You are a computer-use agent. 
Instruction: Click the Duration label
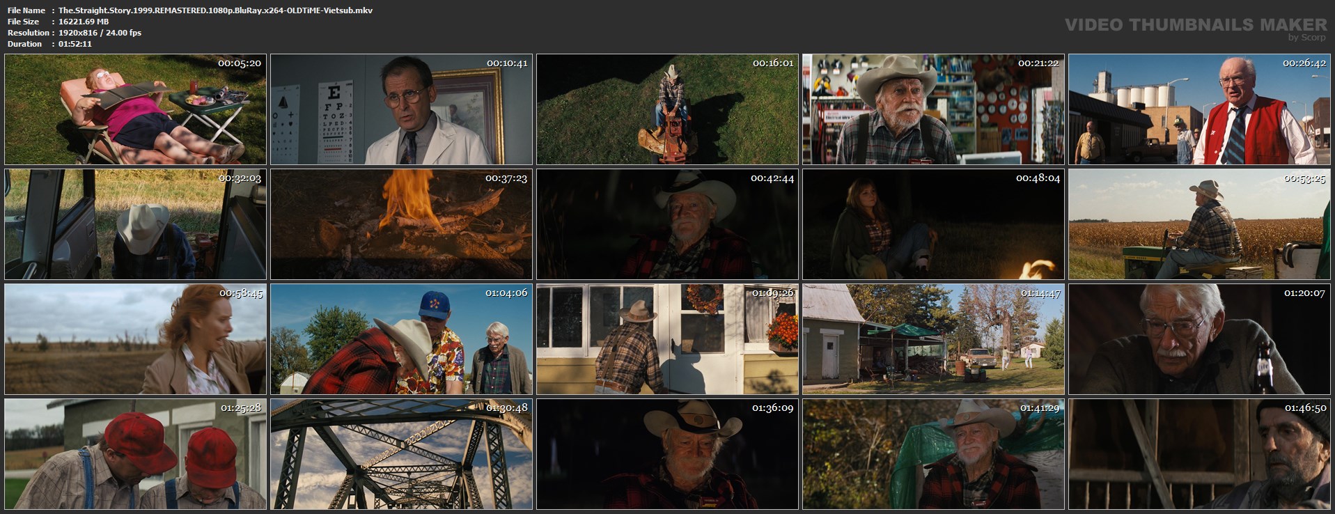click(x=25, y=44)
